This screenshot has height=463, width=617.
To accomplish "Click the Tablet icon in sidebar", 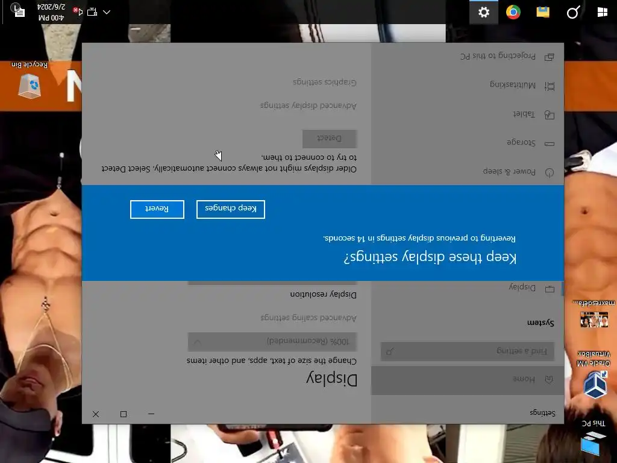I will 550,115.
